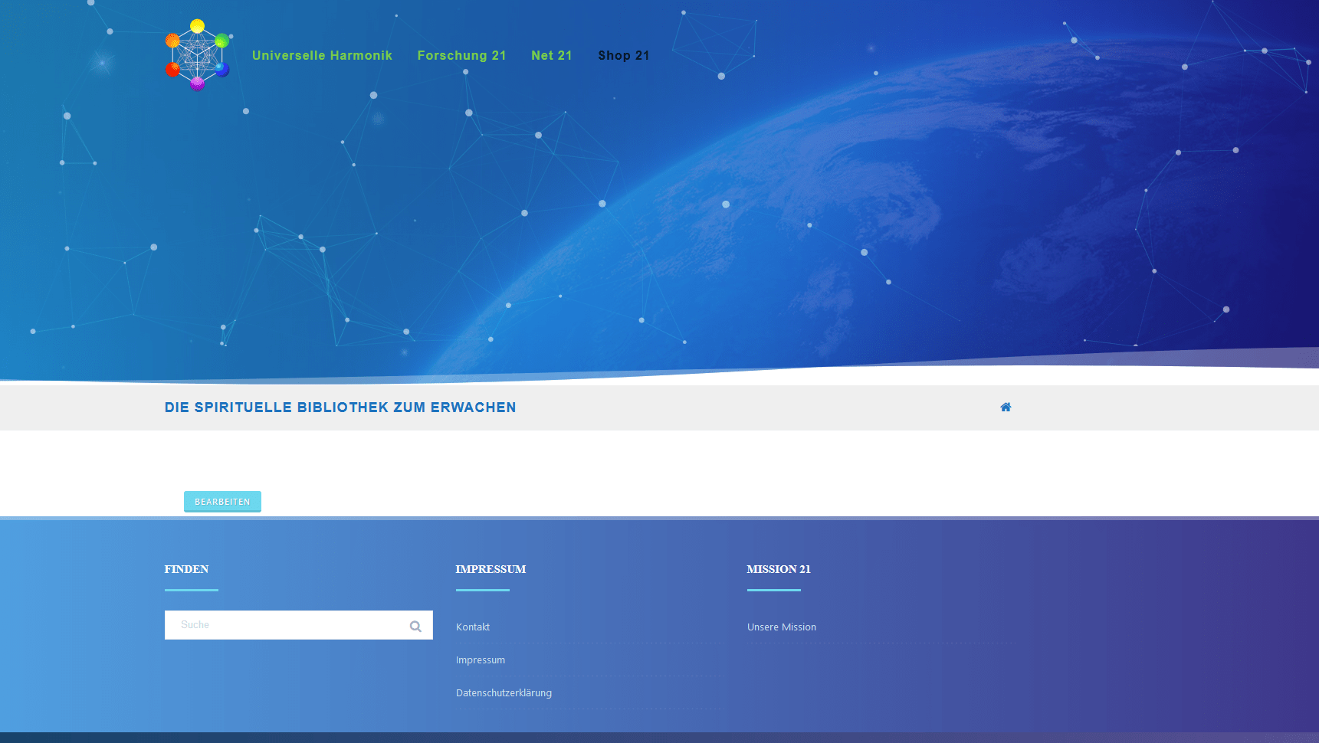
Task: Open the Unsere Mission link
Action: coord(782,627)
